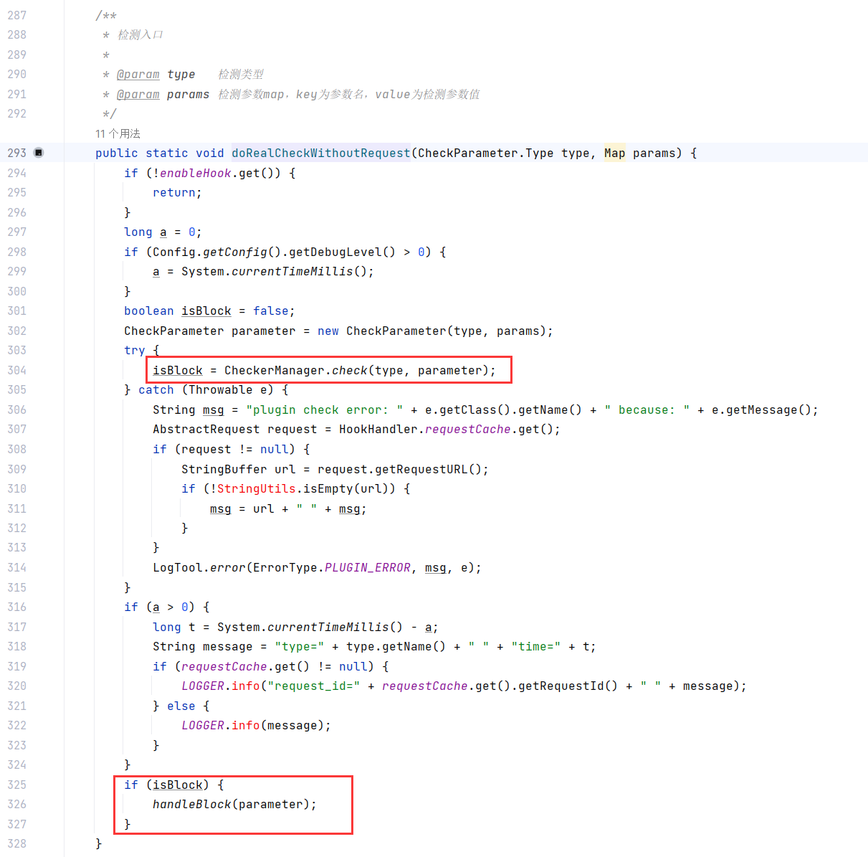This screenshot has width=868, height=857.
Task: Click the handleBlock call on line 326
Action: 192,804
